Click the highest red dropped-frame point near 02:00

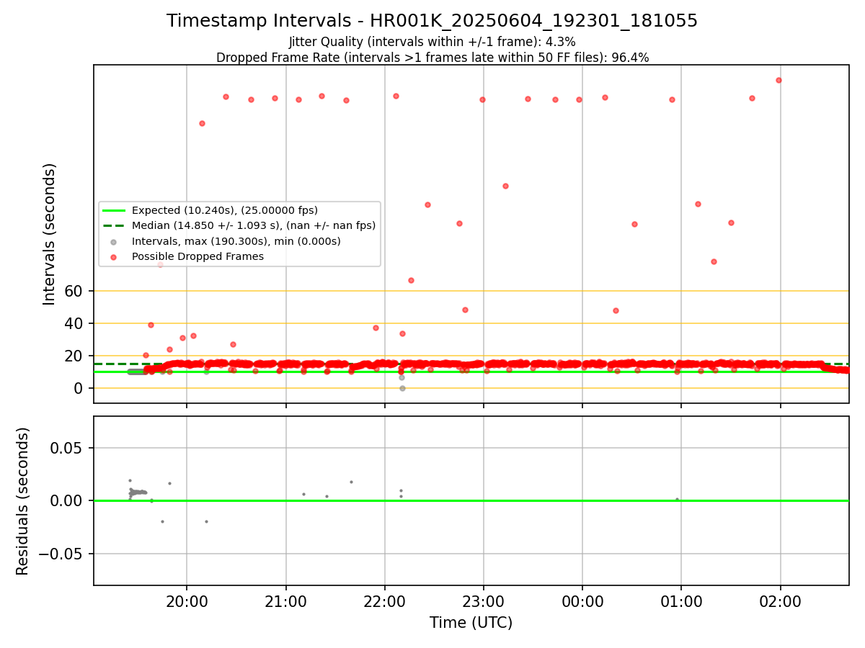[778, 80]
